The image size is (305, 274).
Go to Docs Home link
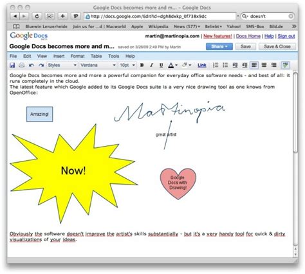point(248,36)
